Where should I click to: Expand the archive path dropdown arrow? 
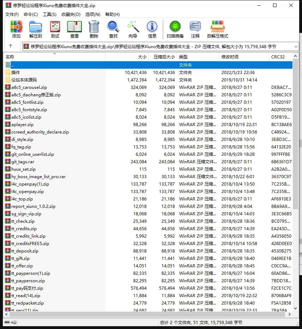(296, 46)
